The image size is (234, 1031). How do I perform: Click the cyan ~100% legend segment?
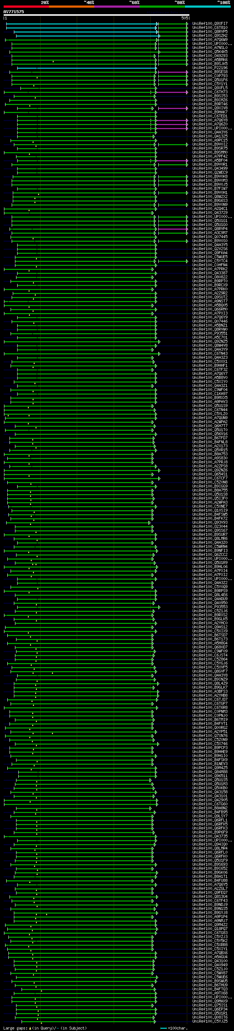(x=208, y=7)
